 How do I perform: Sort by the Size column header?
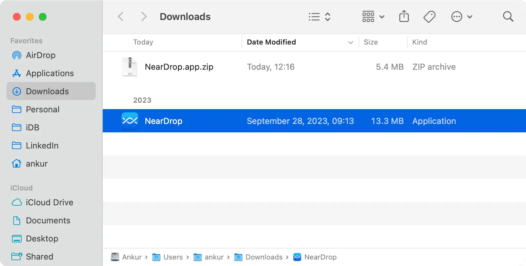point(371,42)
